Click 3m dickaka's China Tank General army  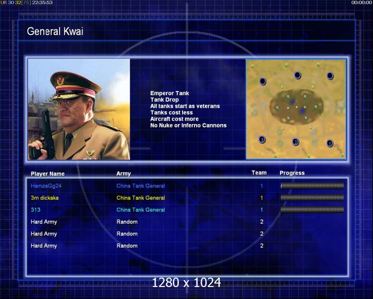141,198
